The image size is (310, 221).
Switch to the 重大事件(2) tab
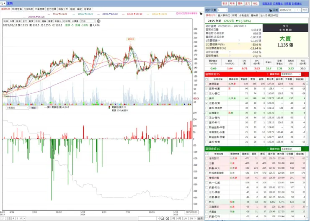pyautogui.click(x=224, y=15)
